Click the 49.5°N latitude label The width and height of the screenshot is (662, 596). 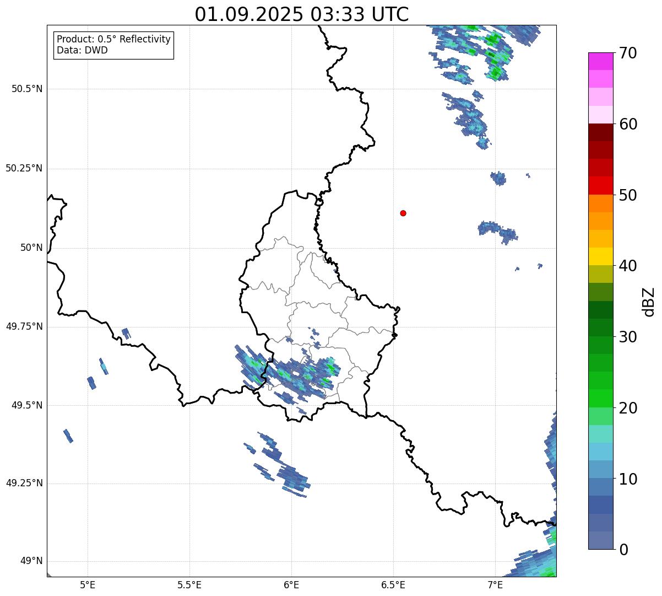pyautogui.click(x=27, y=405)
